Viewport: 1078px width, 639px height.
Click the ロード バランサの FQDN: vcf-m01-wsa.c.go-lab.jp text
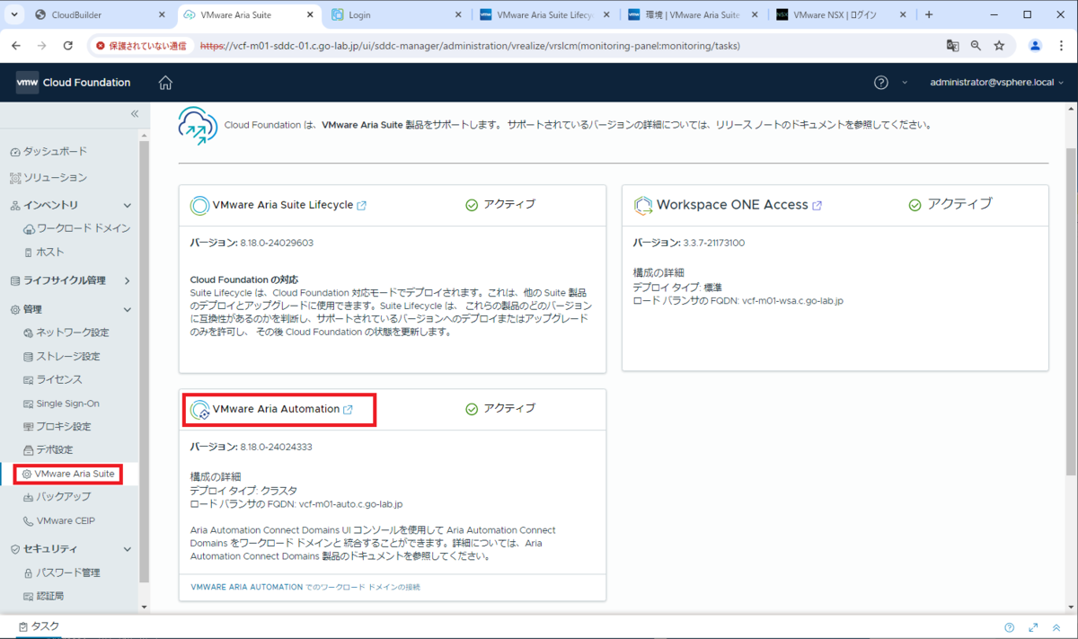click(738, 301)
